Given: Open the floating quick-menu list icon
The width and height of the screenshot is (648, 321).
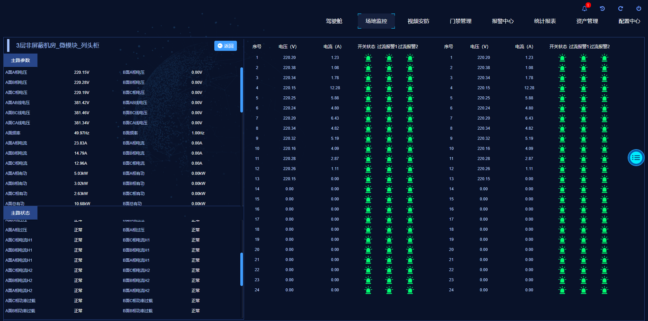Looking at the screenshot, I should pos(636,157).
